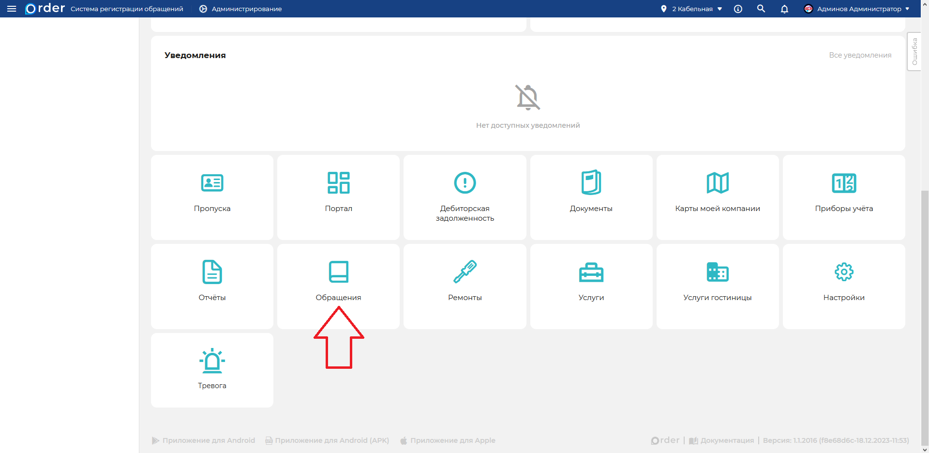Open the Приборы учёта tile

[x=844, y=197]
